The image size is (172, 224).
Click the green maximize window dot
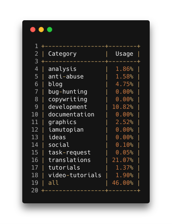pyautogui.click(x=50, y=30)
